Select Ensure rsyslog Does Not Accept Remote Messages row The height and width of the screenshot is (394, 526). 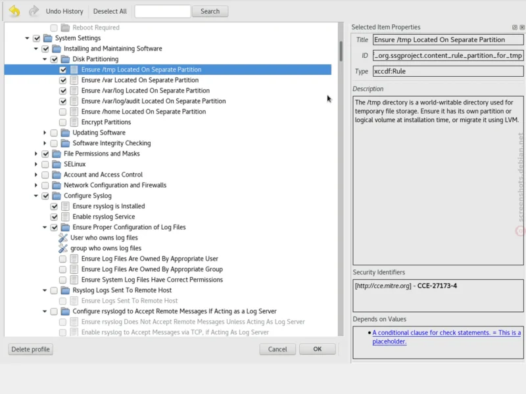pos(168,322)
